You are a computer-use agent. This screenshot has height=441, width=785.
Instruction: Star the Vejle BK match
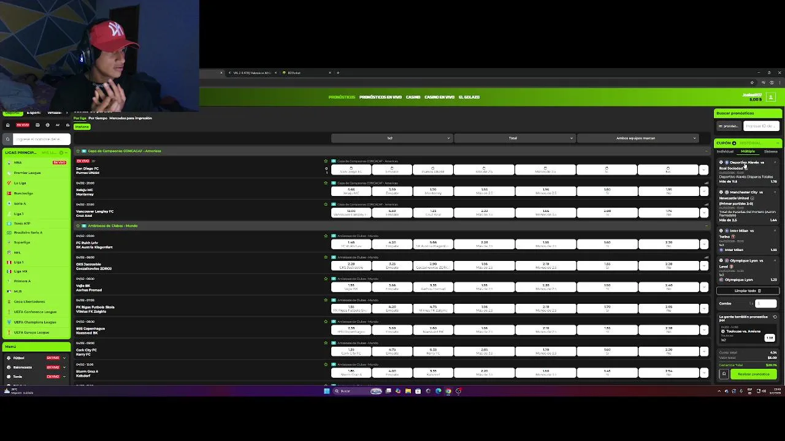(x=326, y=279)
